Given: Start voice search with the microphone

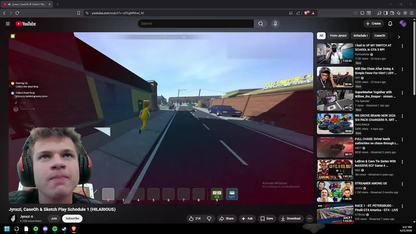Looking at the screenshot, I should point(275,24).
